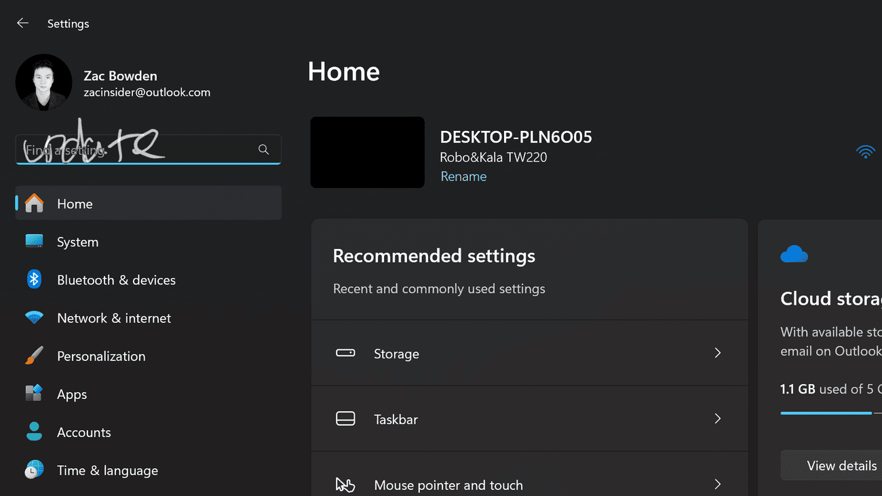Open Time & language settings
The image size is (882, 496).
(34, 470)
